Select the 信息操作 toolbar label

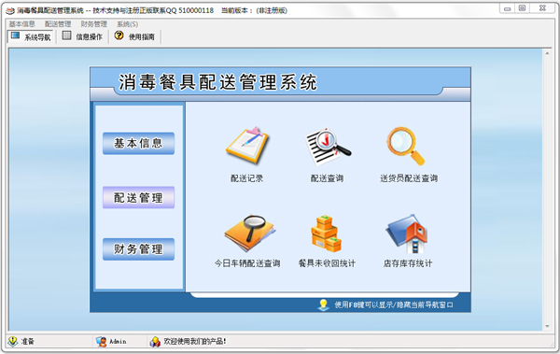(x=89, y=36)
